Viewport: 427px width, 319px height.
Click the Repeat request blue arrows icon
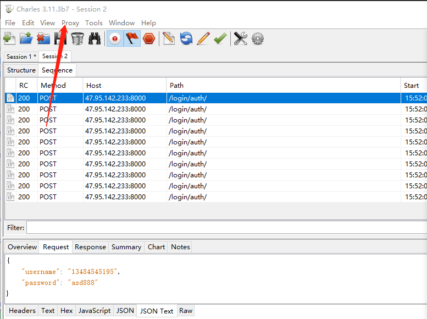186,38
